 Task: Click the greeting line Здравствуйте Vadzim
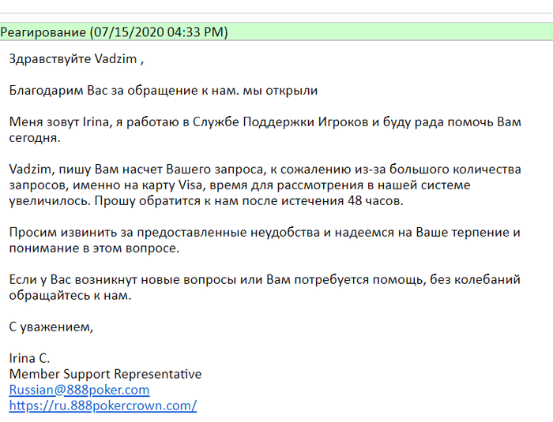(76, 58)
